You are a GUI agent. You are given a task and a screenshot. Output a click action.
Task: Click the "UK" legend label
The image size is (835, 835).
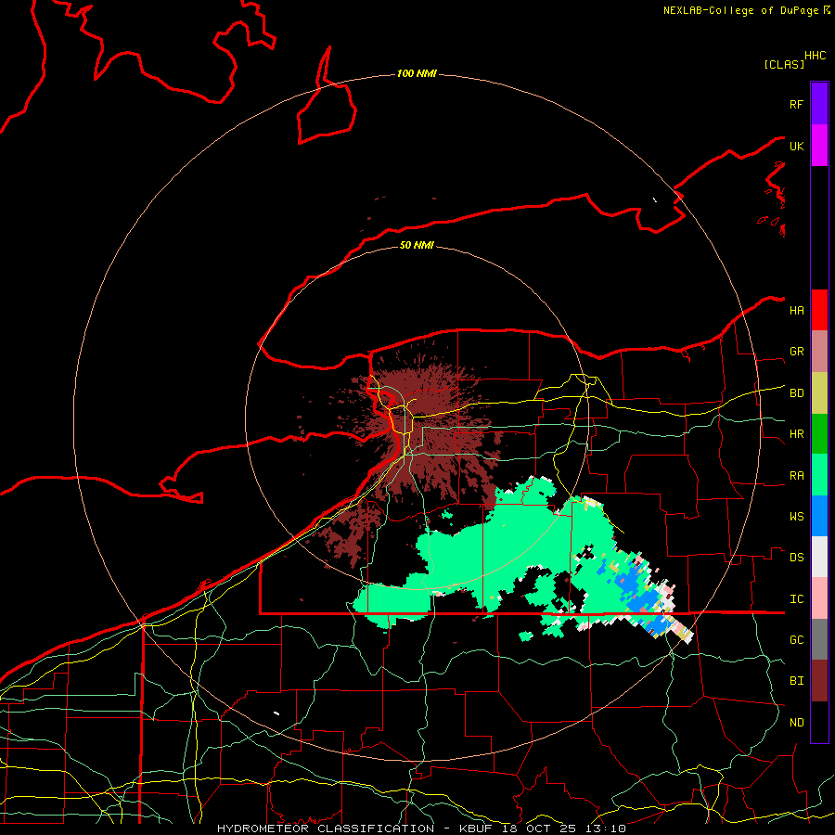click(796, 146)
